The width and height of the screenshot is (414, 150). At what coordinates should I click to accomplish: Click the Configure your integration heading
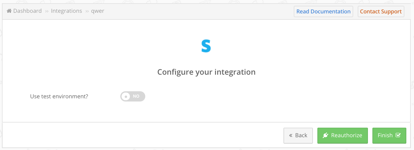[206, 72]
